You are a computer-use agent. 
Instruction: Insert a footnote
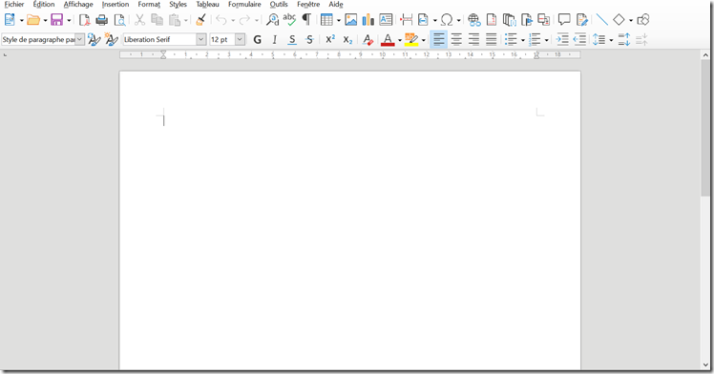[492, 20]
